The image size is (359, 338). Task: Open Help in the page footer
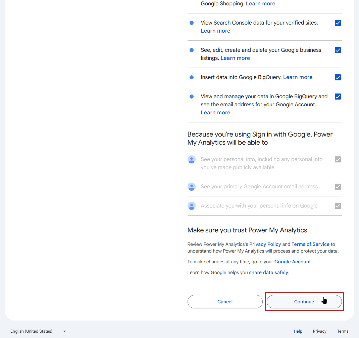pyautogui.click(x=298, y=331)
